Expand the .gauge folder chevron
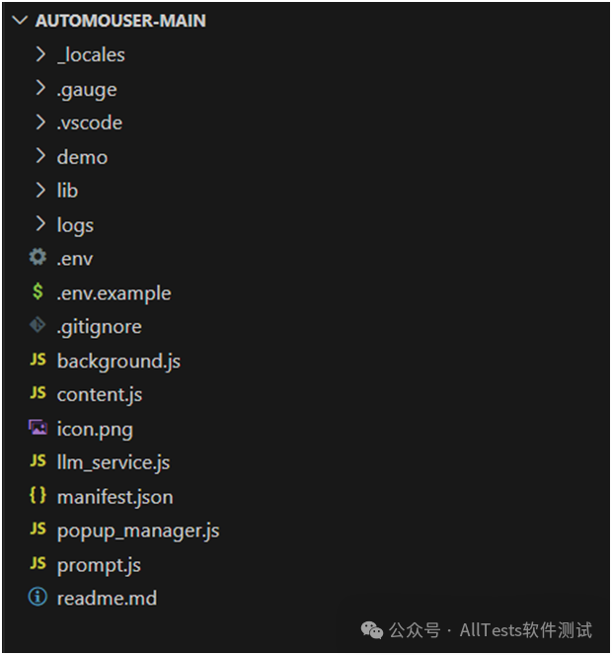 (x=40, y=88)
